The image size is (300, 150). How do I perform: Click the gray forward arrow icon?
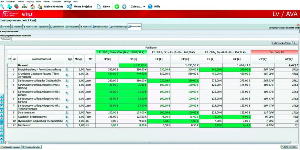(x=124, y=7)
